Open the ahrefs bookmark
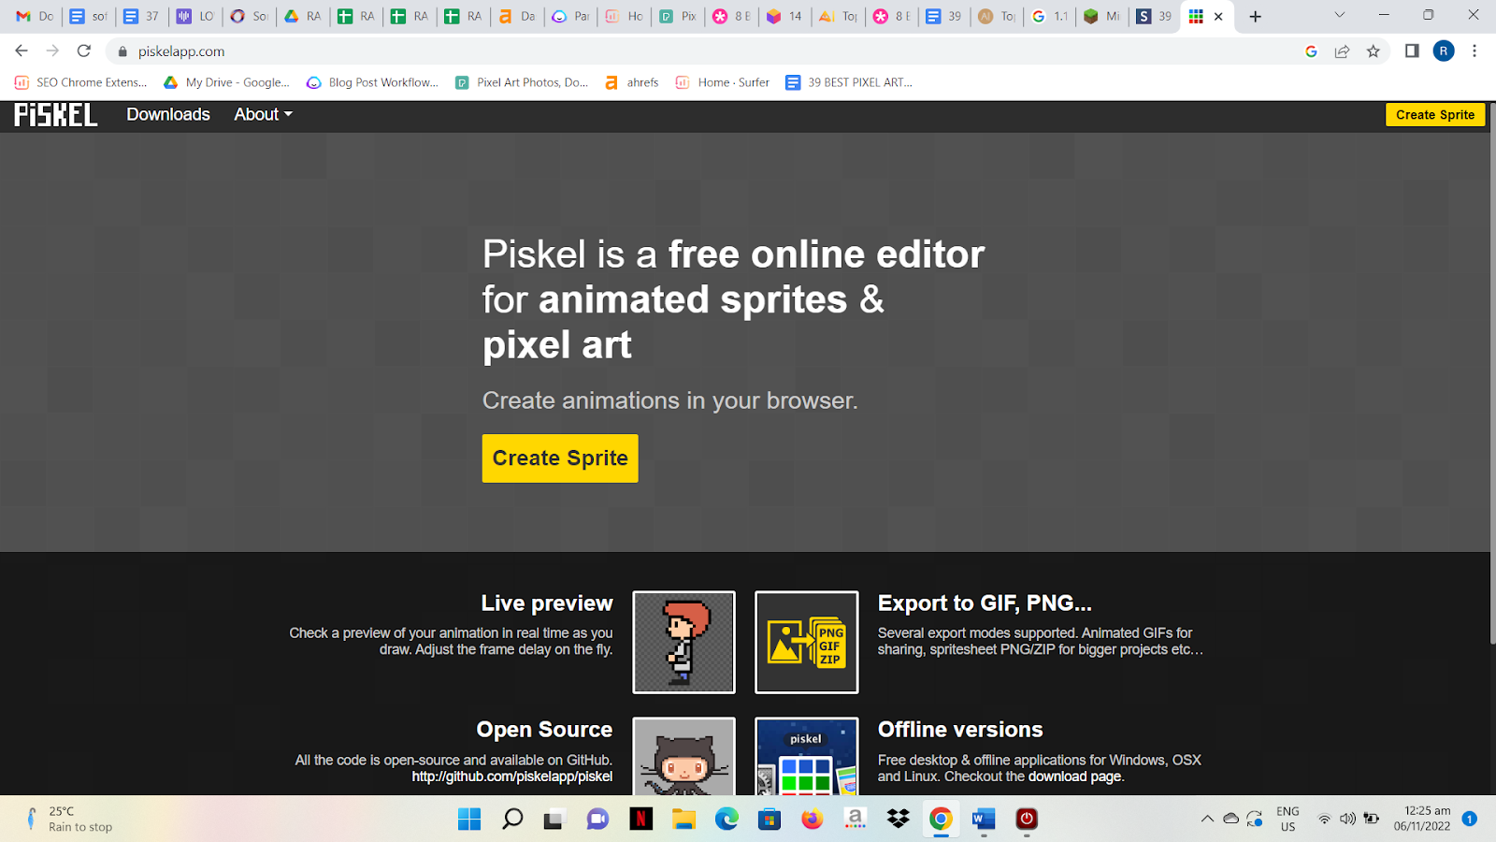Image resolution: width=1496 pixels, height=842 pixels. 632,82
